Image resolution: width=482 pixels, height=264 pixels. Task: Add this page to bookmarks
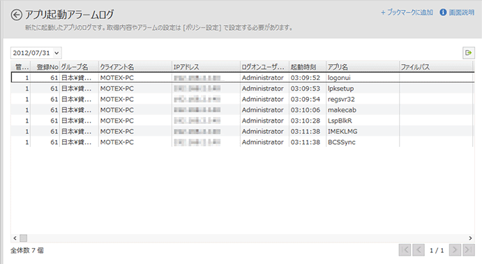(x=407, y=13)
